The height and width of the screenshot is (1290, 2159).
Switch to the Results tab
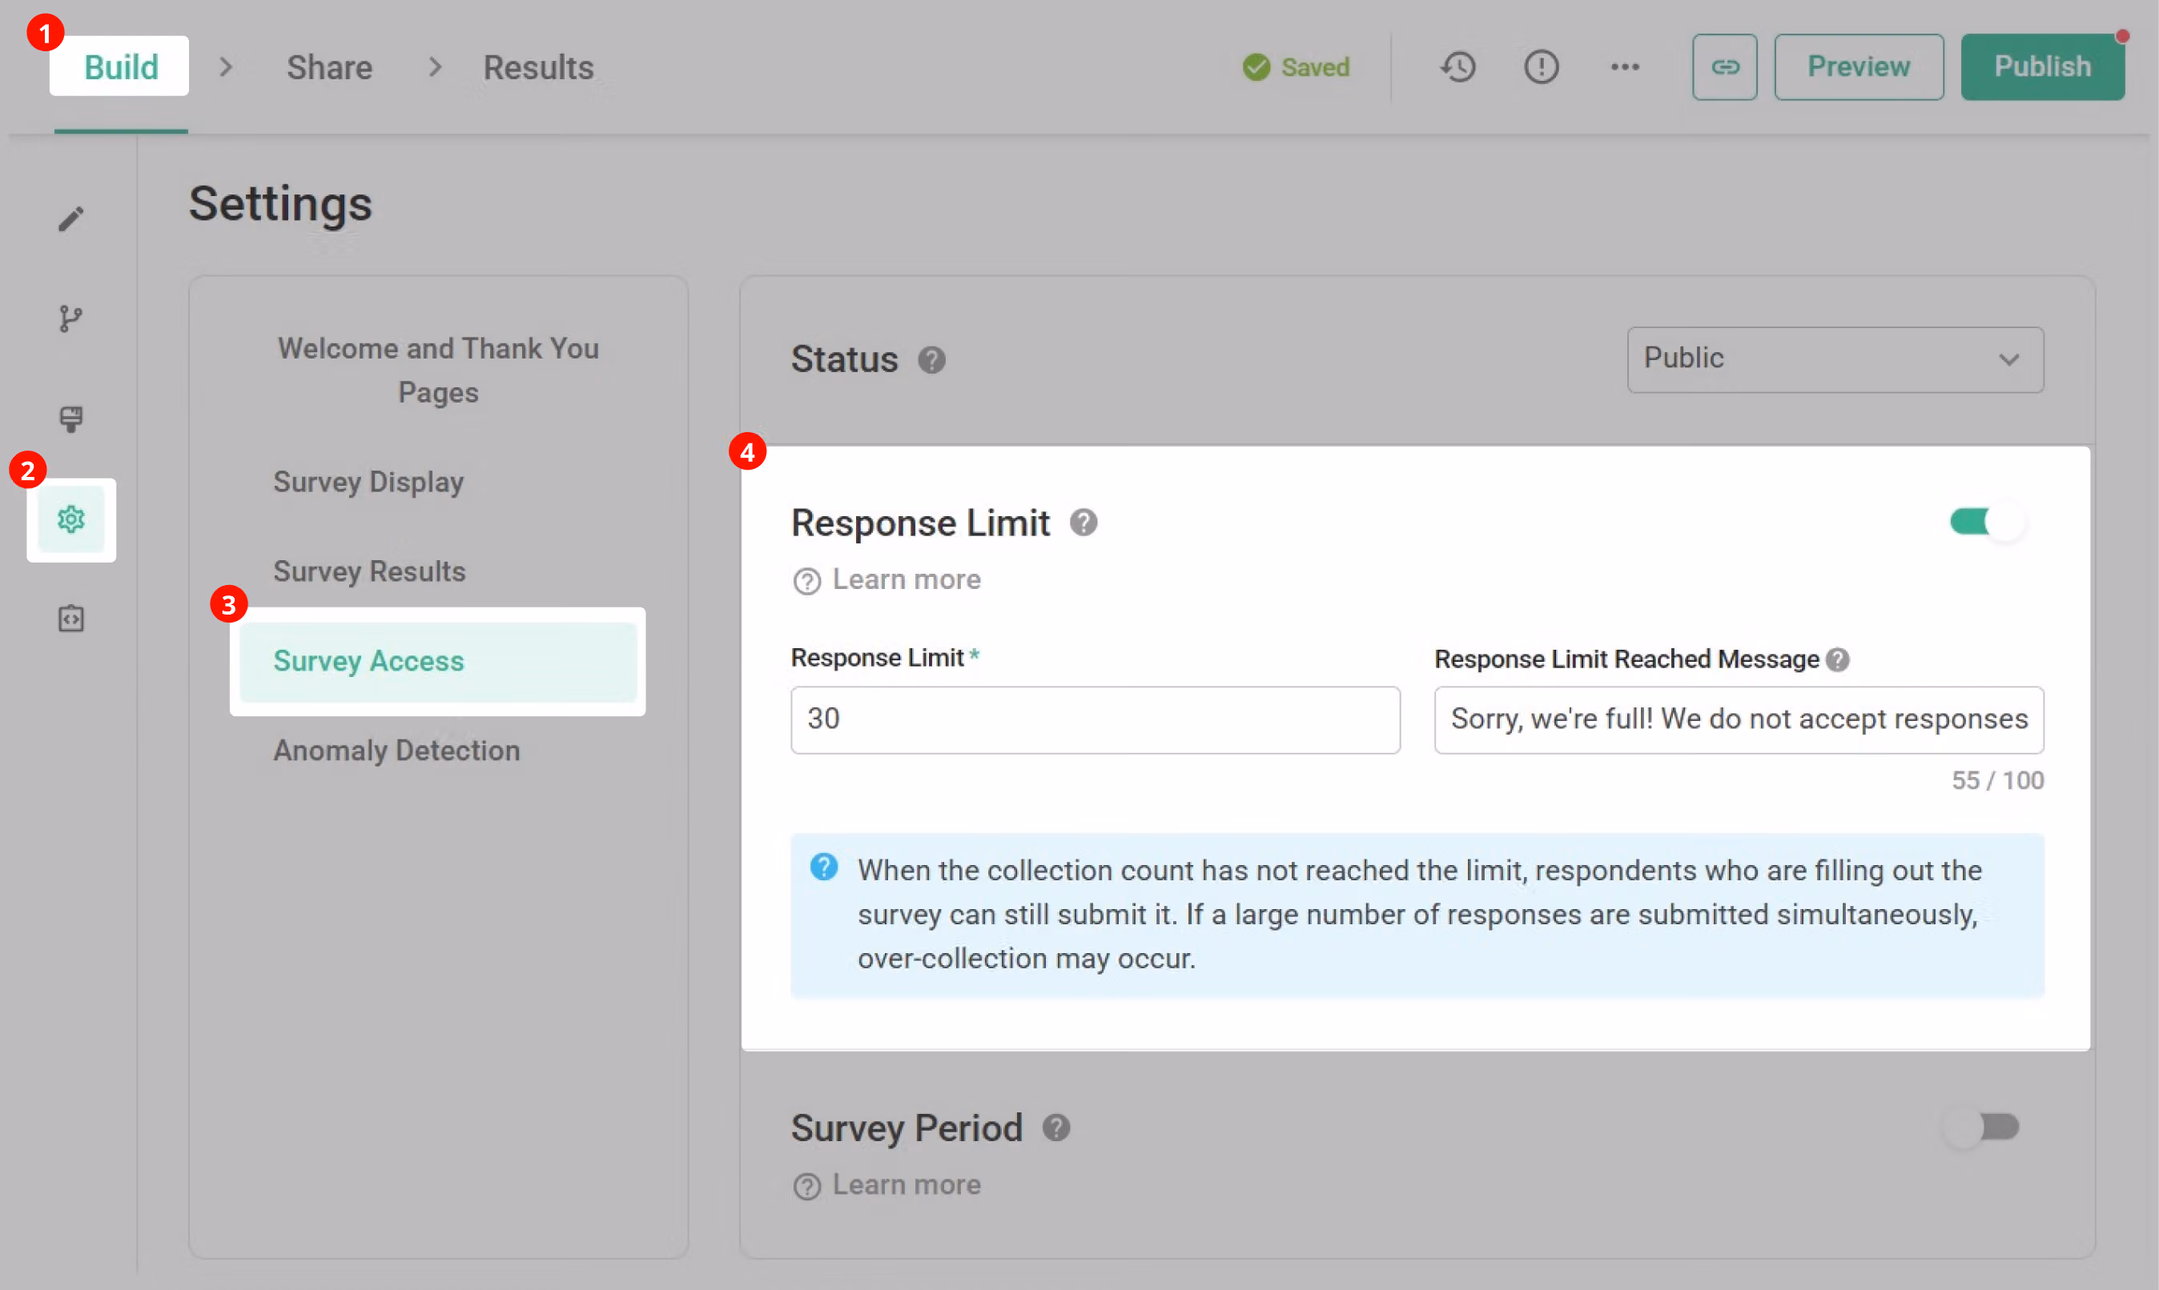pos(538,67)
